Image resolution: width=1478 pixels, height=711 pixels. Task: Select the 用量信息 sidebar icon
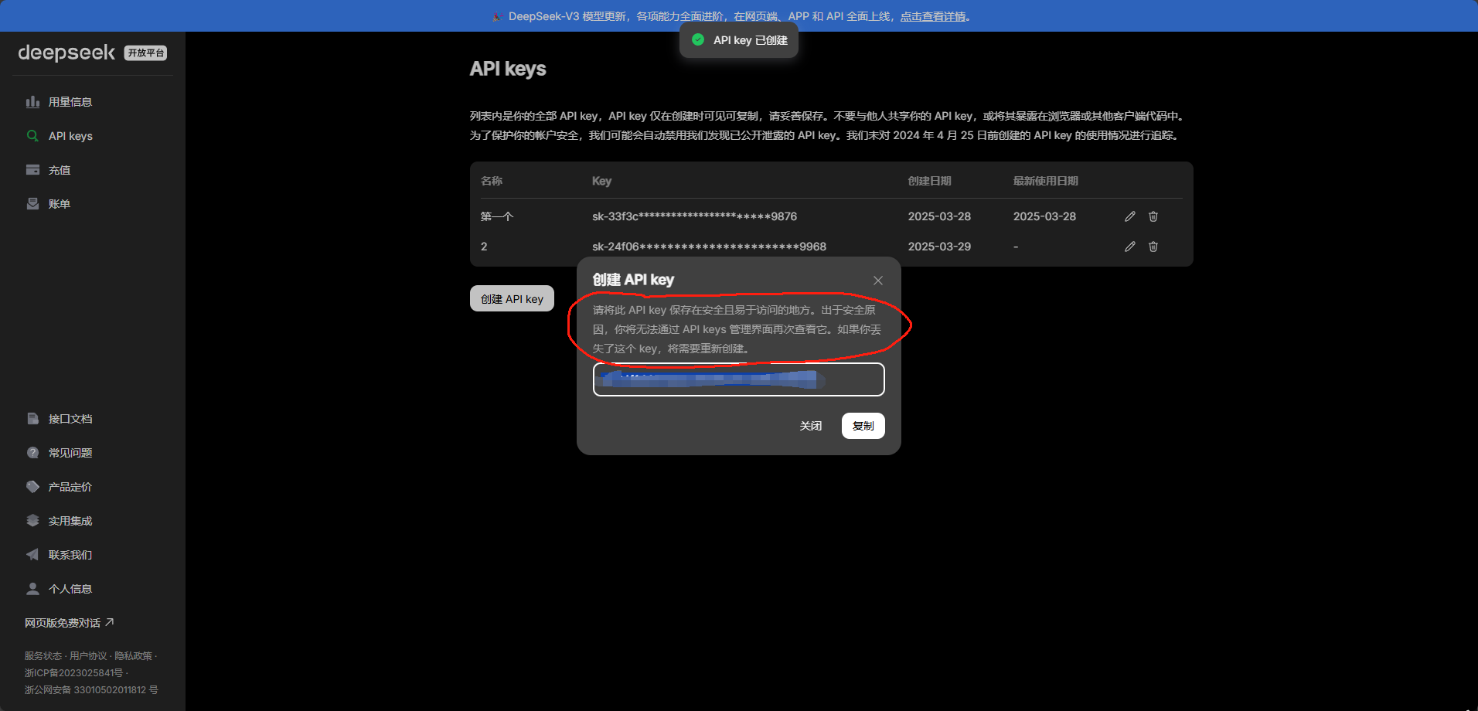coord(32,101)
